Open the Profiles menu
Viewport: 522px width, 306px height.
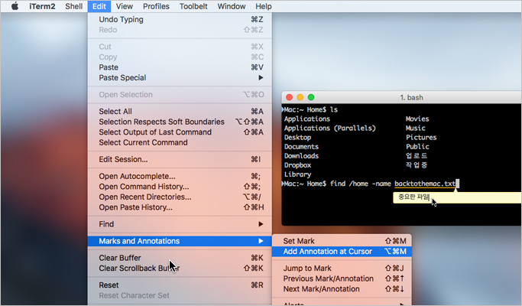(156, 6)
